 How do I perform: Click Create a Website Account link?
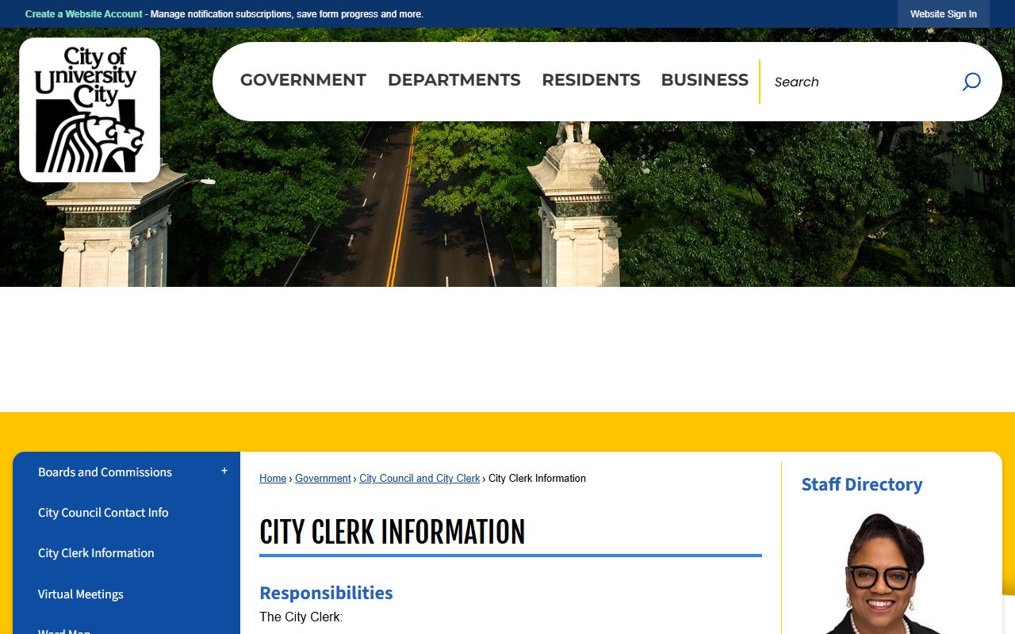tap(84, 14)
